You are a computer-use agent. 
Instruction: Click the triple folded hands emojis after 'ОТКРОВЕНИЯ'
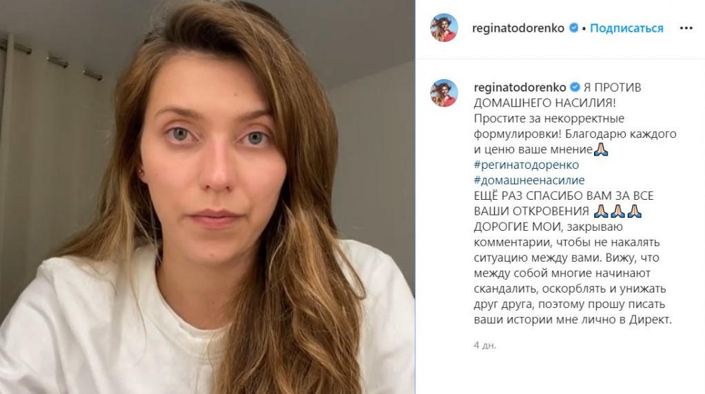coord(617,211)
